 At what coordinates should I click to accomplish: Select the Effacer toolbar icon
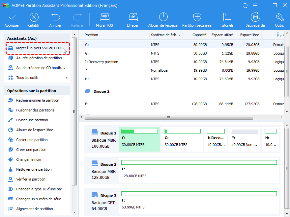tap(132, 17)
